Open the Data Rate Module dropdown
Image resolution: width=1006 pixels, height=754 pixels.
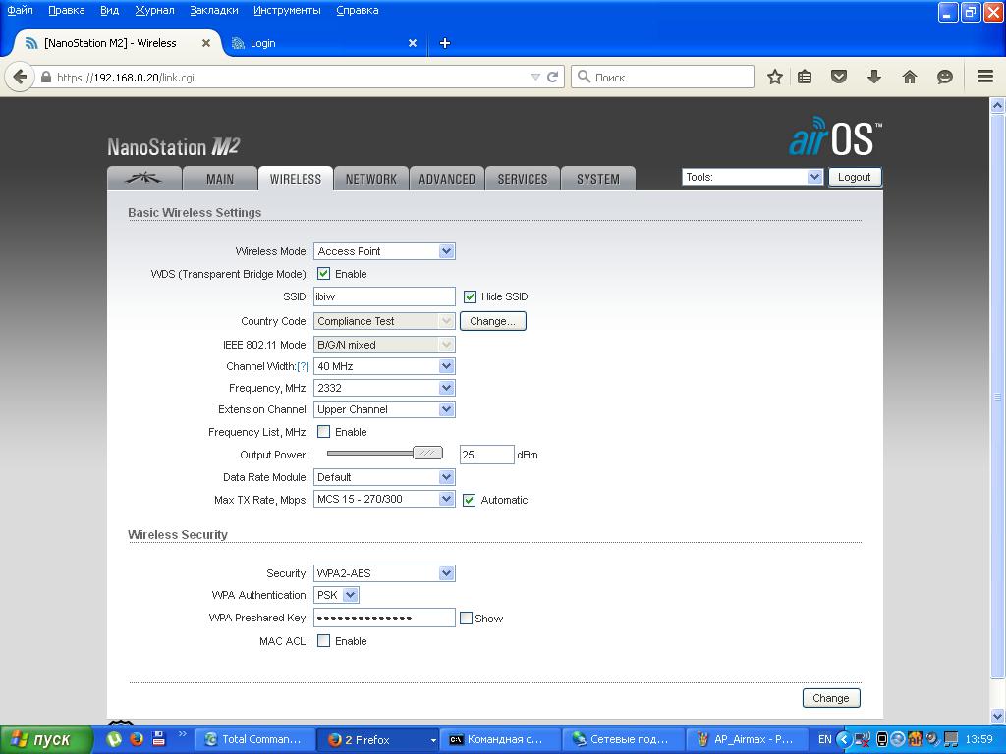point(384,477)
